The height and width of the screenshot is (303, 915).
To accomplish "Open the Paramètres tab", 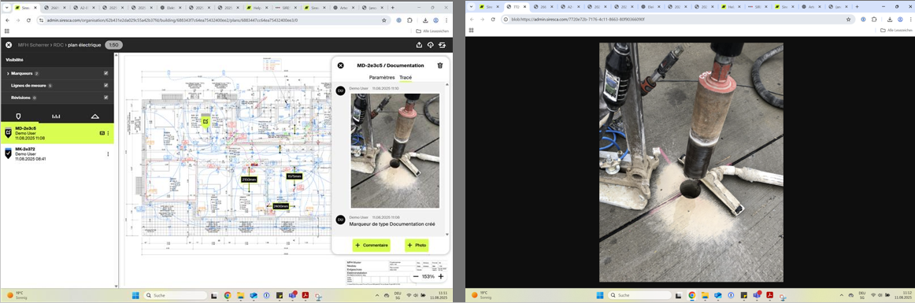I will 382,77.
